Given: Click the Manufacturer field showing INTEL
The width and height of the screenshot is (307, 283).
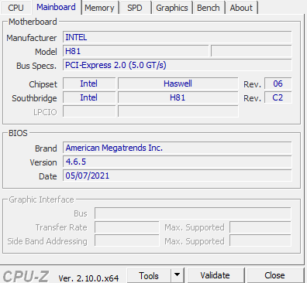Looking at the screenshot, I should click(178, 37).
